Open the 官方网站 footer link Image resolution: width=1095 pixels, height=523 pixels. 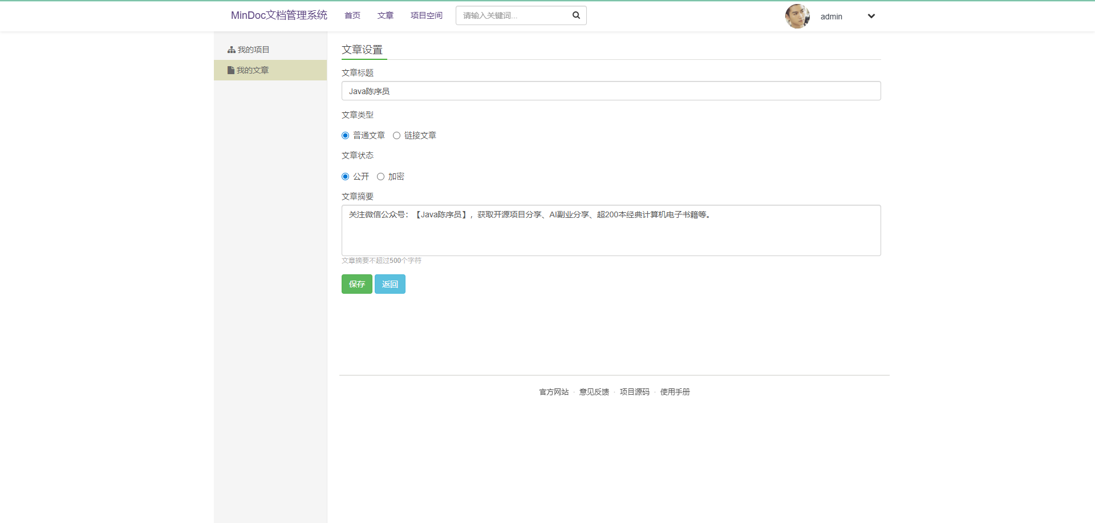[554, 392]
